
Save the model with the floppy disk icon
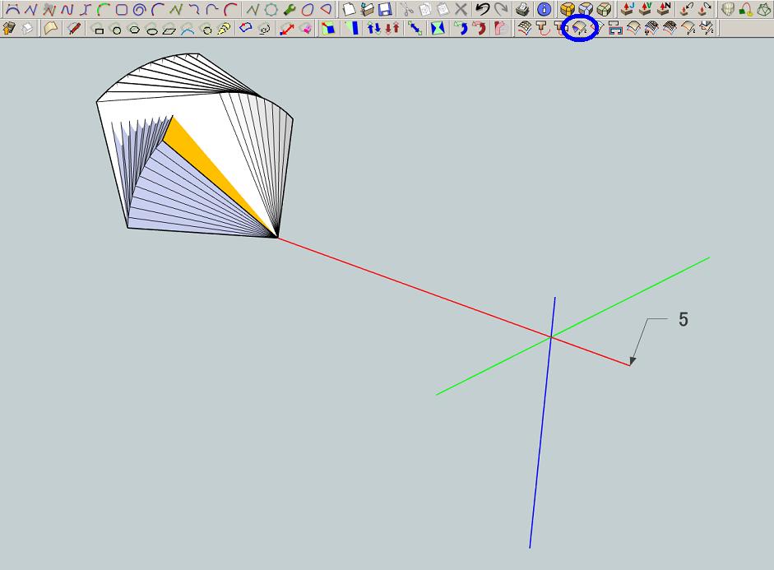(x=384, y=9)
